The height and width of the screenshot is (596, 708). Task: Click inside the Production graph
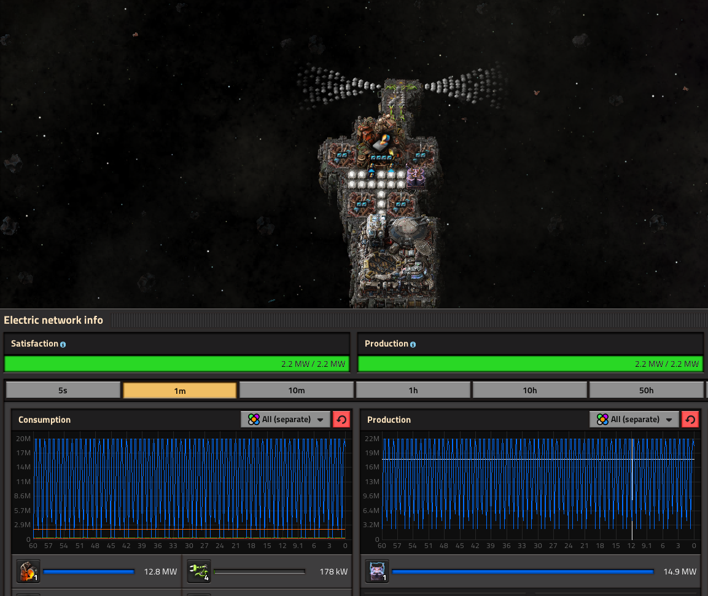coord(539,488)
